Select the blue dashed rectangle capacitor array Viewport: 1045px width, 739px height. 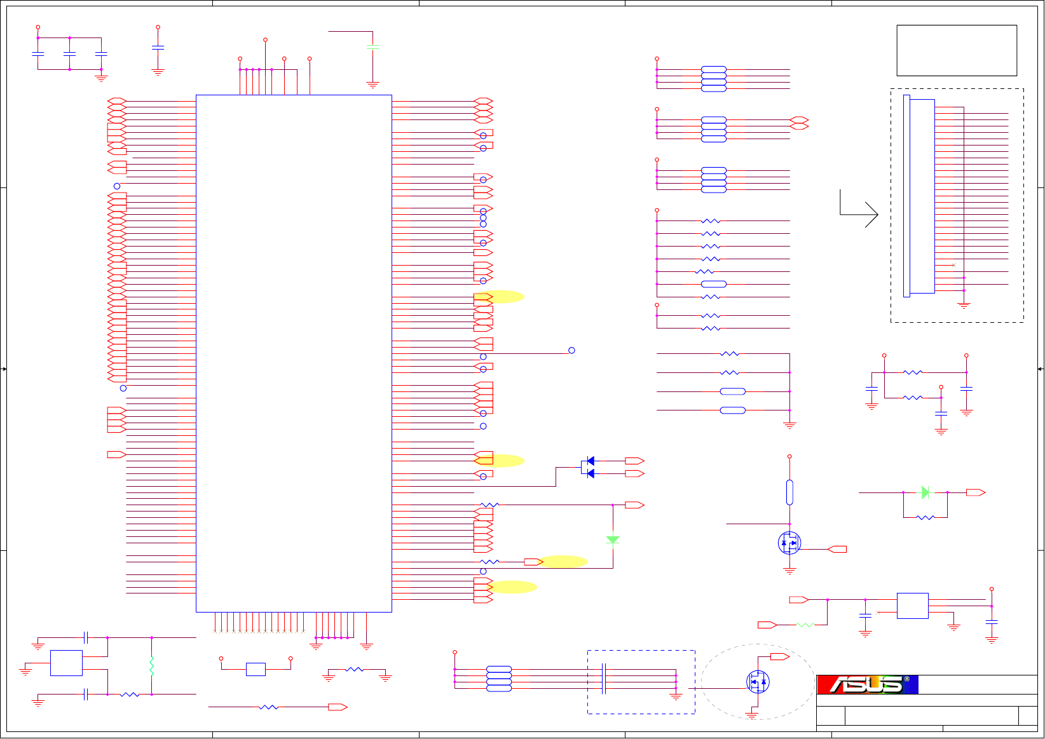(641, 682)
